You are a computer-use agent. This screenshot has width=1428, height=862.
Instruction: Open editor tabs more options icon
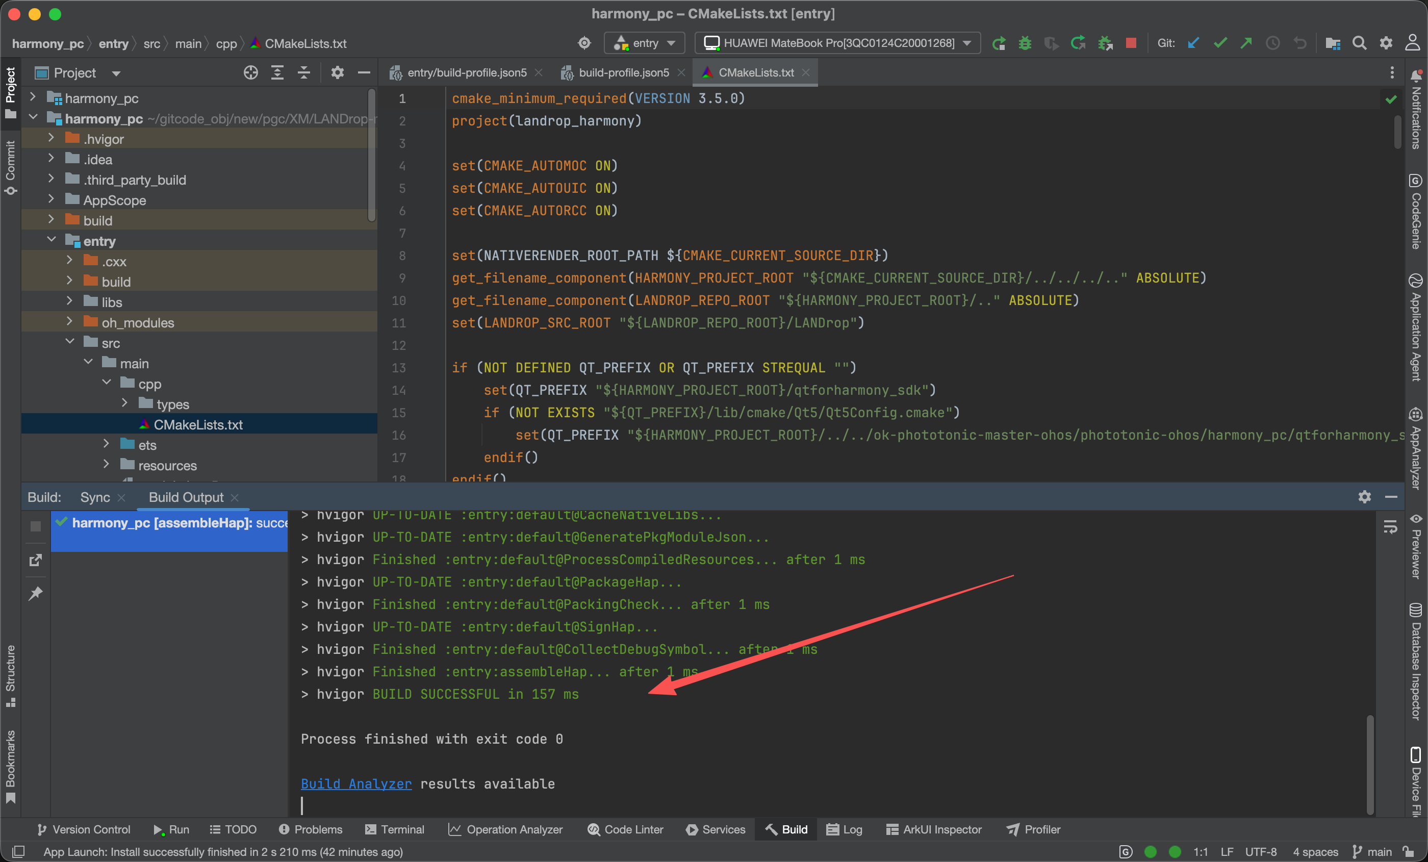click(1392, 73)
